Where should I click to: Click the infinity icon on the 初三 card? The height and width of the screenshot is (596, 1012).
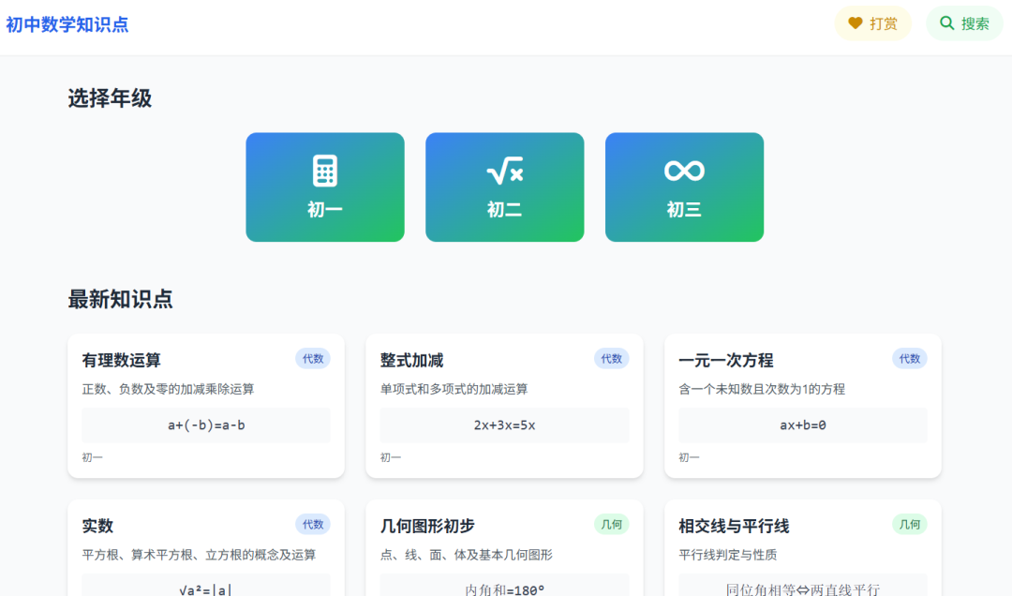click(x=684, y=169)
